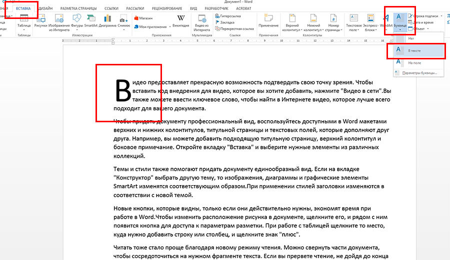The height and width of the screenshot is (260, 450).
Task: Insert Дата и время
Action: (x=420, y=22)
